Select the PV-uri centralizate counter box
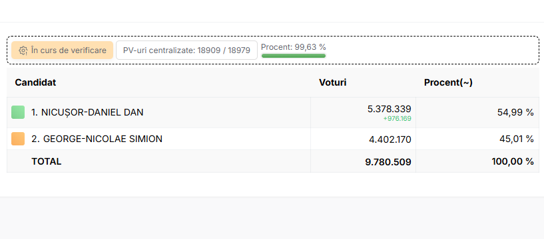 point(186,50)
